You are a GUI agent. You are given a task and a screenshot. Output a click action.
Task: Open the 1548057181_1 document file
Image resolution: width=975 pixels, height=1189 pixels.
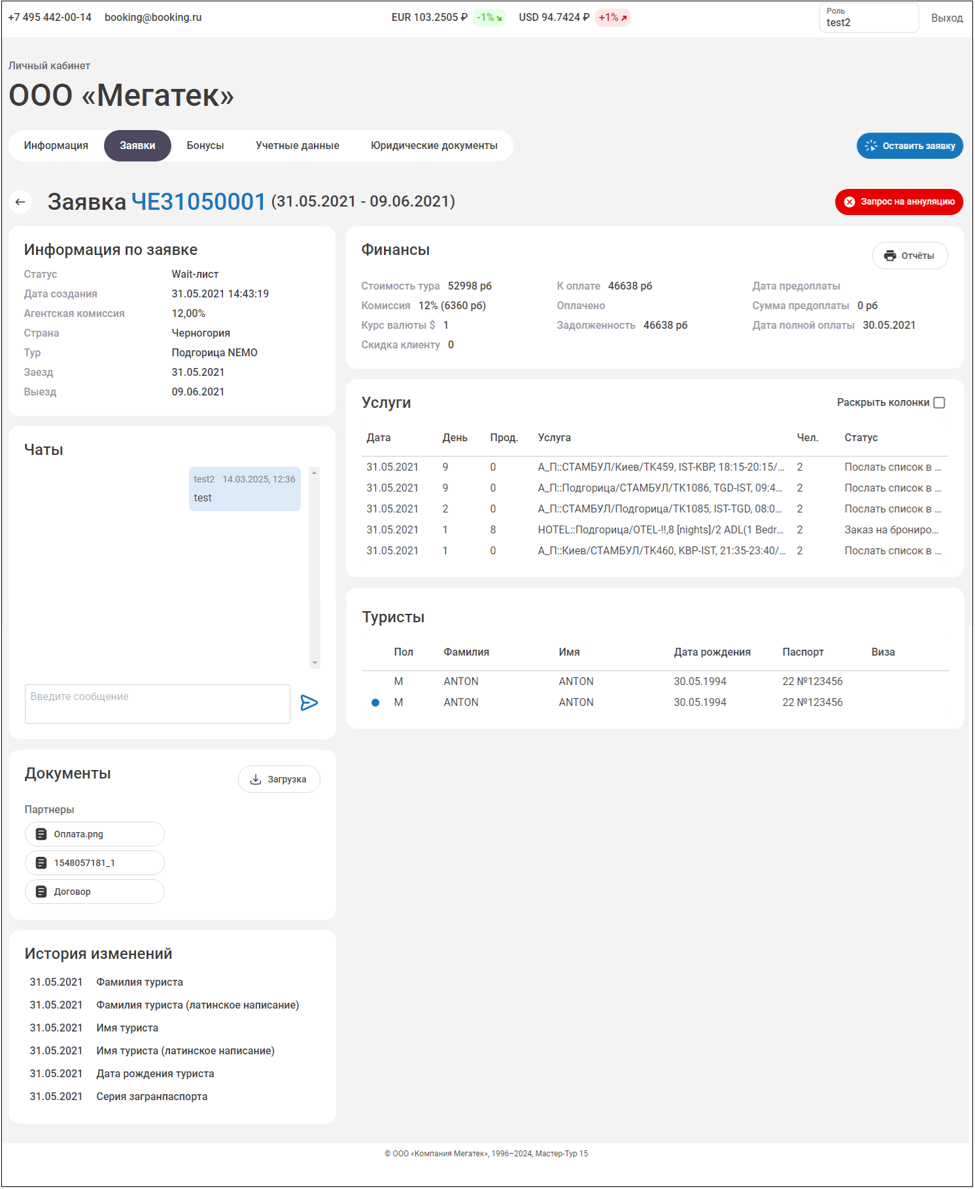(94, 863)
